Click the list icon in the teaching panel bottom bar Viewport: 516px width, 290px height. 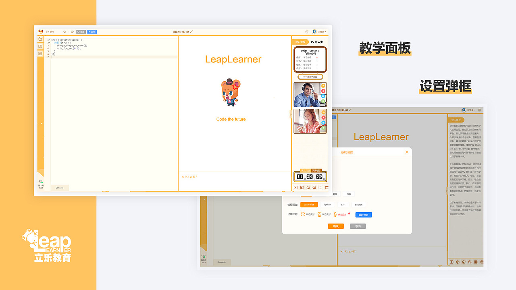click(x=320, y=187)
